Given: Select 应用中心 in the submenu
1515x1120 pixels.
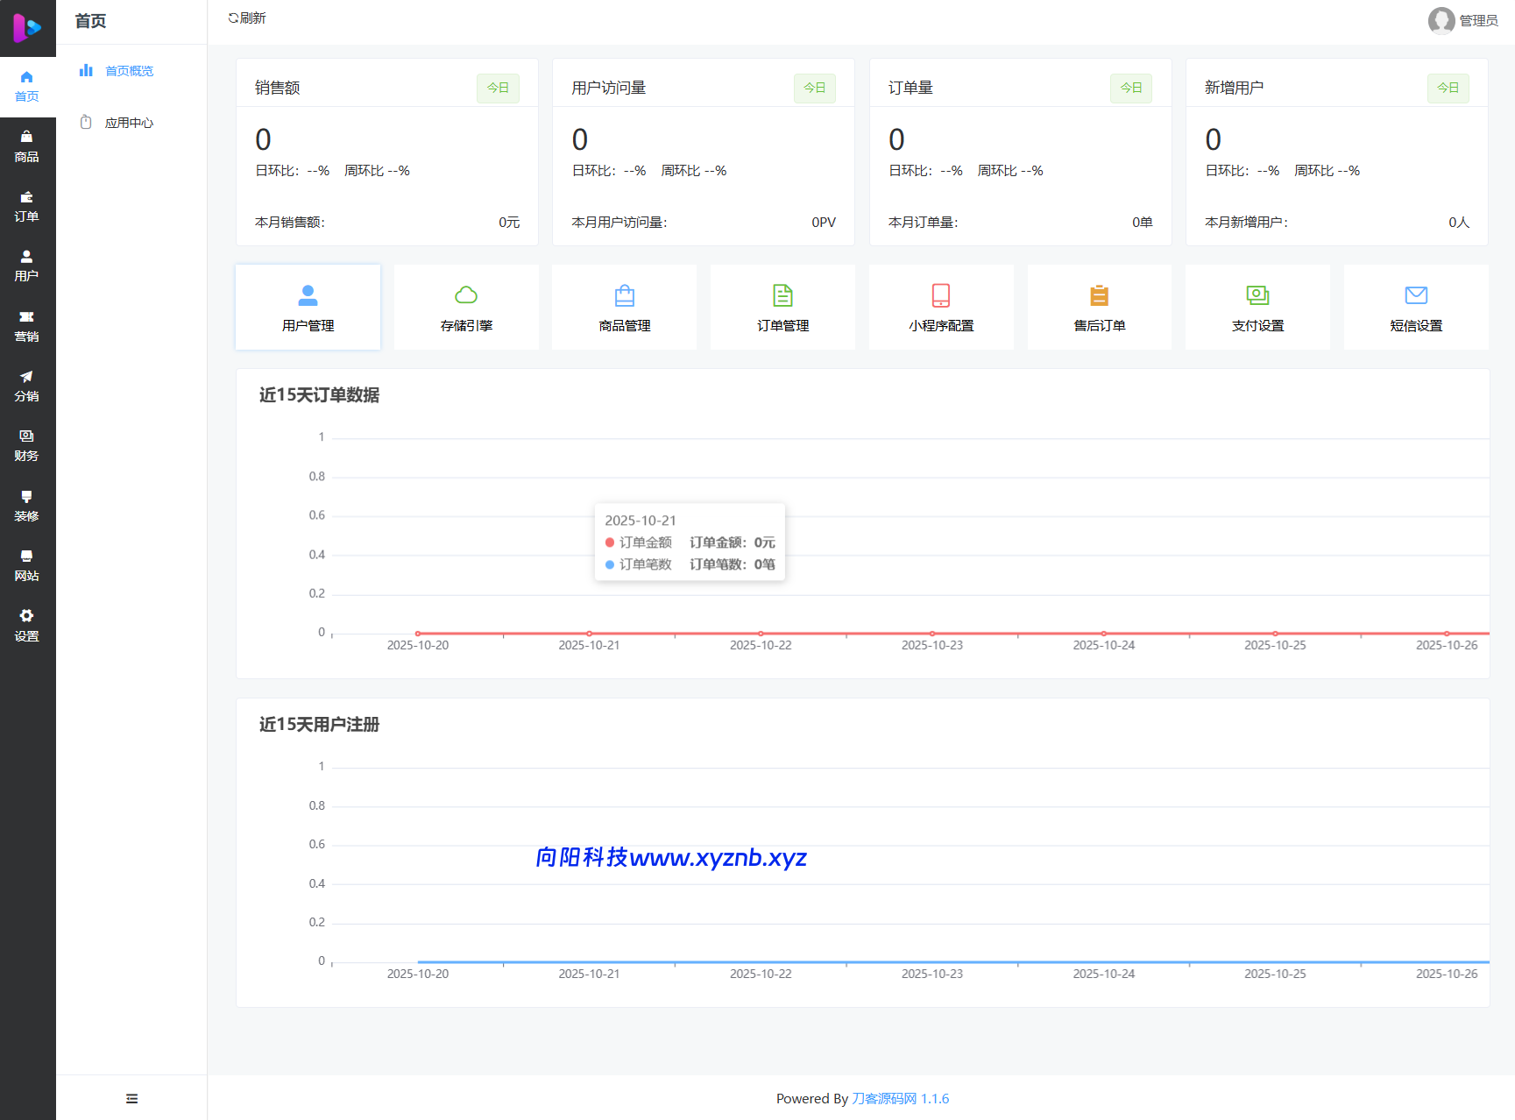Looking at the screenshot, I should point(129,123).
